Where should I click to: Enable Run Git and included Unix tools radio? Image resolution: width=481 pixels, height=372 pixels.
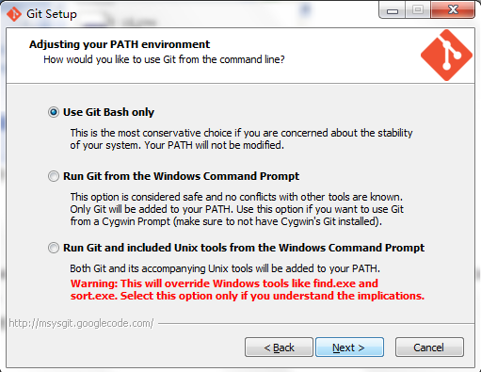pos(54,248)
